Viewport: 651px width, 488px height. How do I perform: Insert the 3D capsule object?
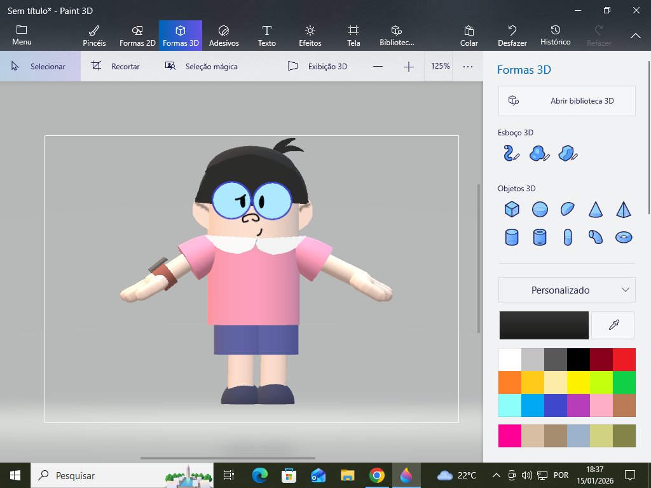coord(568,238)
